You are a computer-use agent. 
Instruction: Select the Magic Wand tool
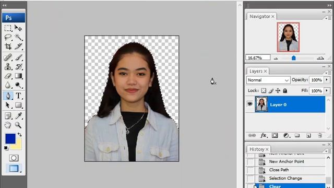click(x=18, y=37)
